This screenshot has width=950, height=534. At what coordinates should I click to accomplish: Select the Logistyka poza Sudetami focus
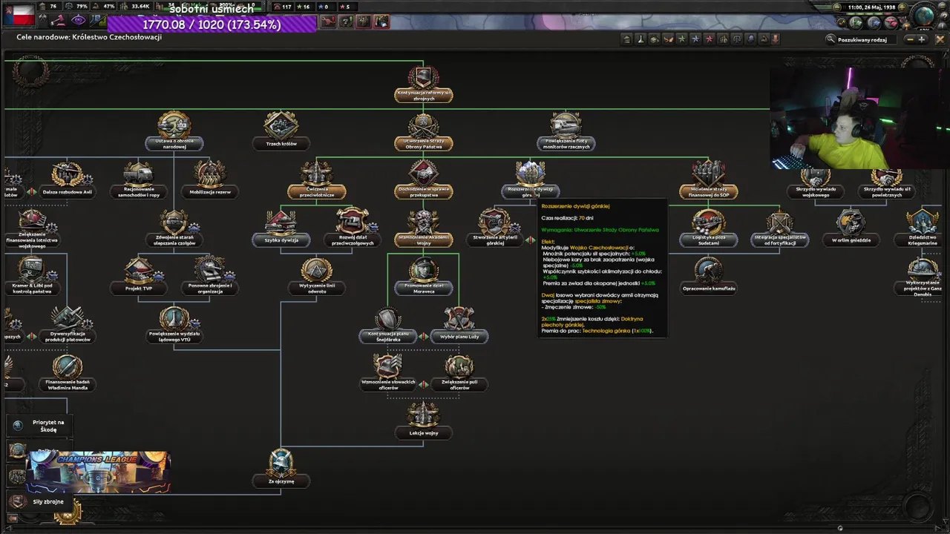(709, 228)
